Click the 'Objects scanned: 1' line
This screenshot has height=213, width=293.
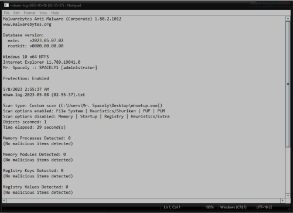pyautogui.click(x=25, y=122)
